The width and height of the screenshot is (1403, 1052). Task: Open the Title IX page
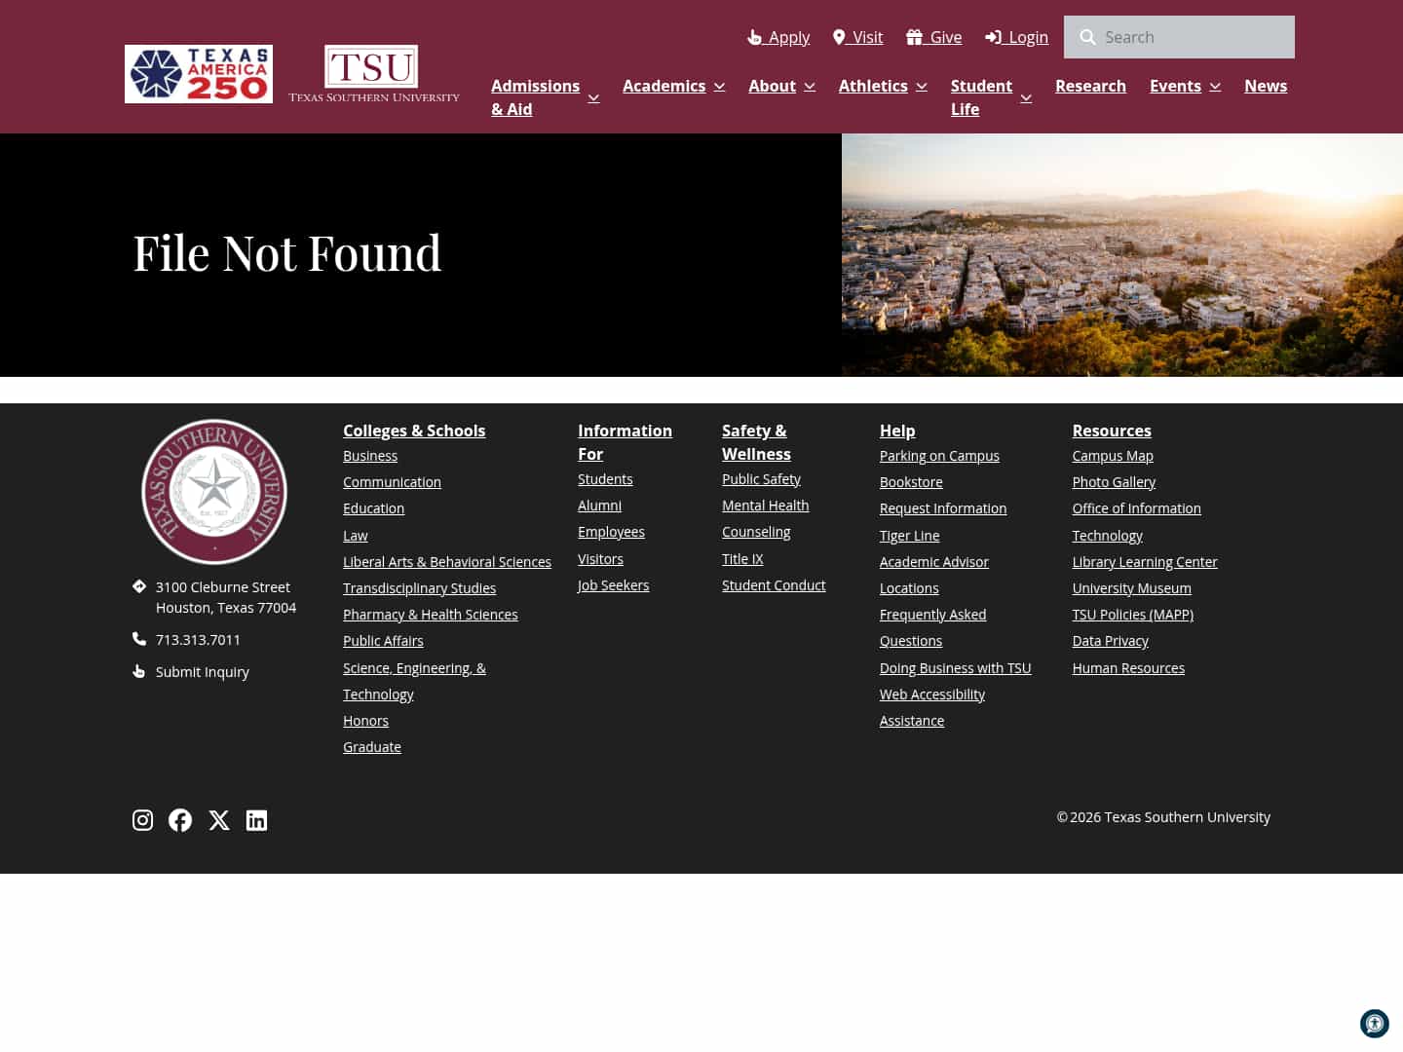pyautogui.click(x=742, y=558)
